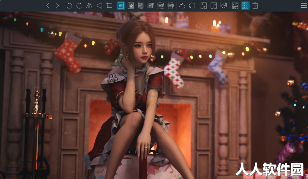Click the circular-arrows reload icon

pos(192,6)
